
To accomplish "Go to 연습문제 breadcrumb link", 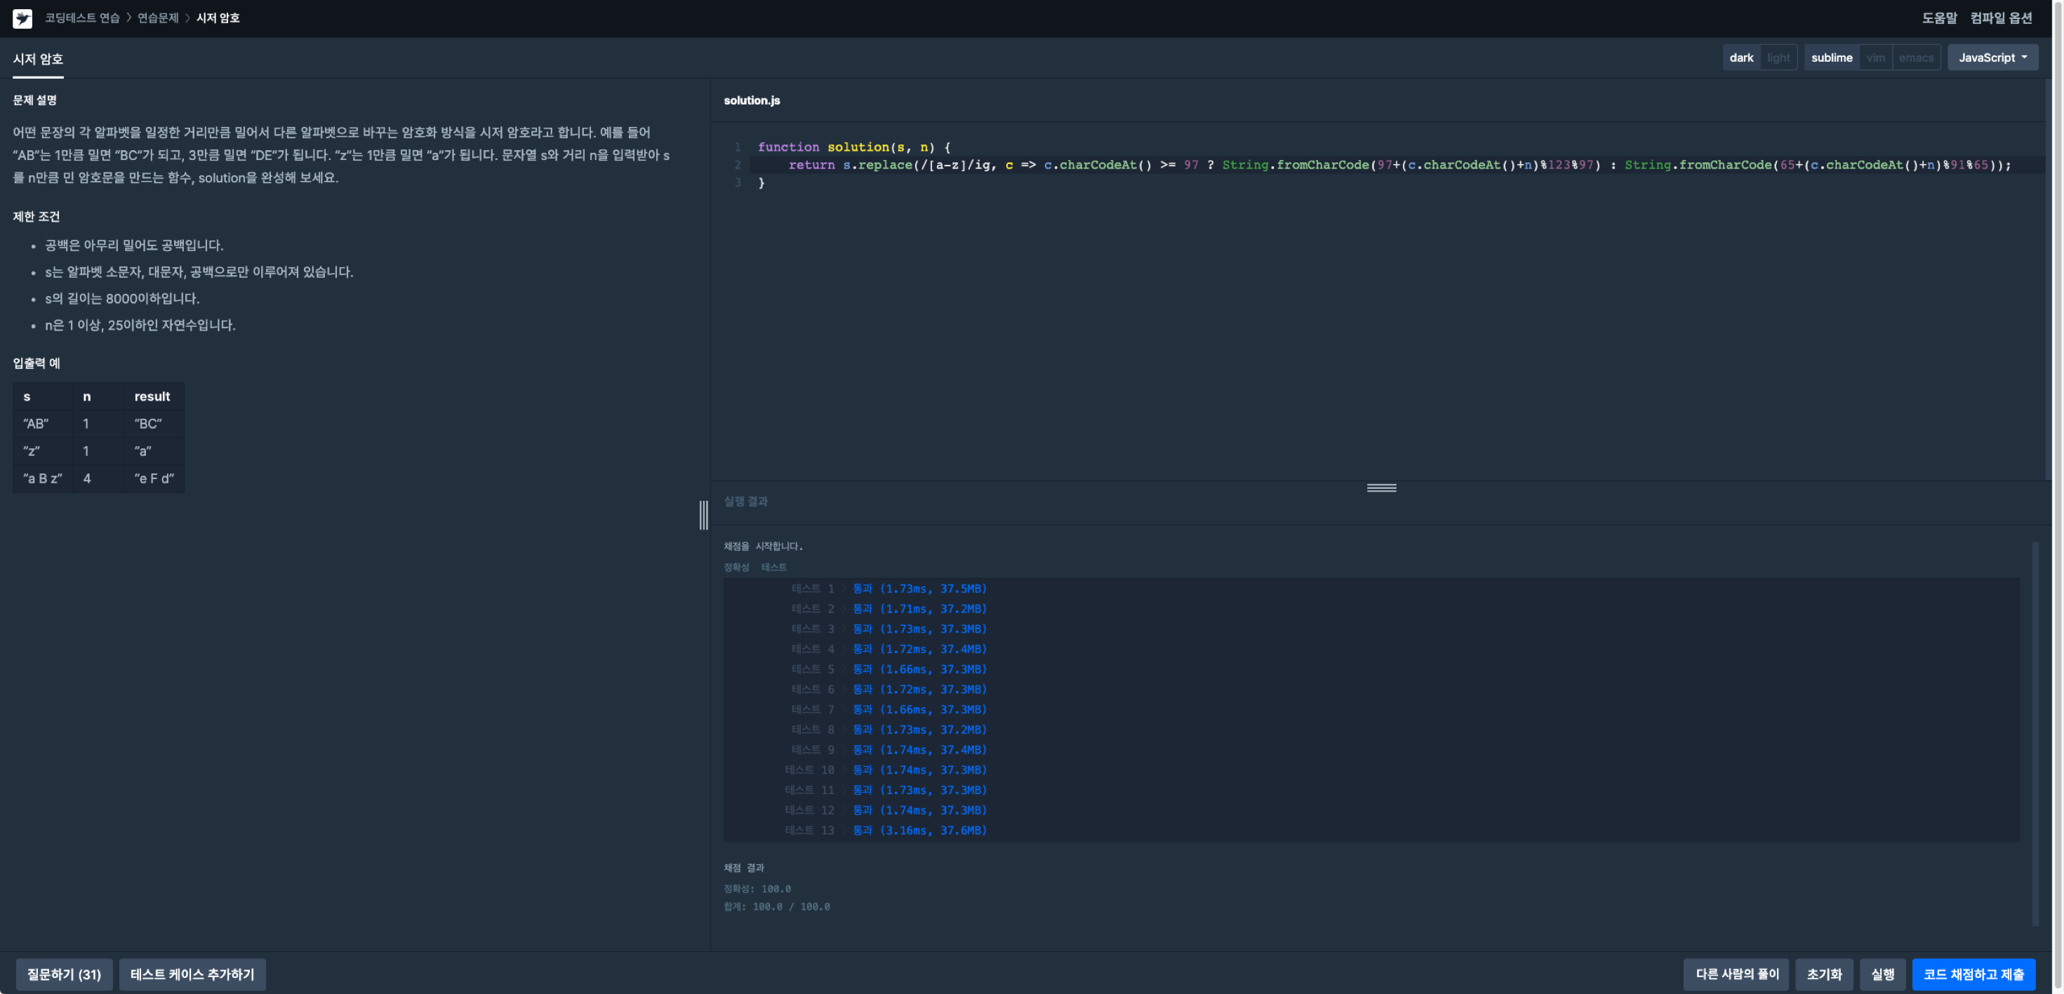I will point(158,18).
